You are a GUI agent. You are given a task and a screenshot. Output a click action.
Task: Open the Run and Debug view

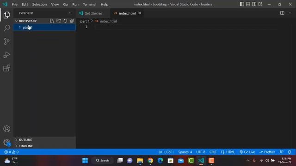[6, 55]
